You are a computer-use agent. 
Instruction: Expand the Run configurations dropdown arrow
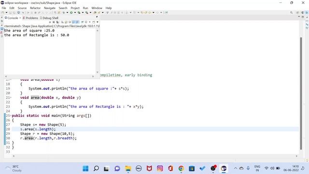coord(75,13)
